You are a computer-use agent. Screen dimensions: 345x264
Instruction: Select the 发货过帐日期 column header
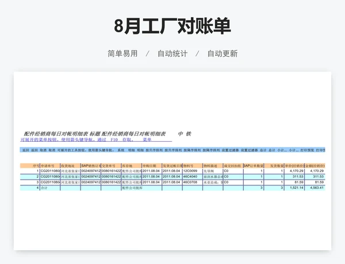(x=172, y=166)
